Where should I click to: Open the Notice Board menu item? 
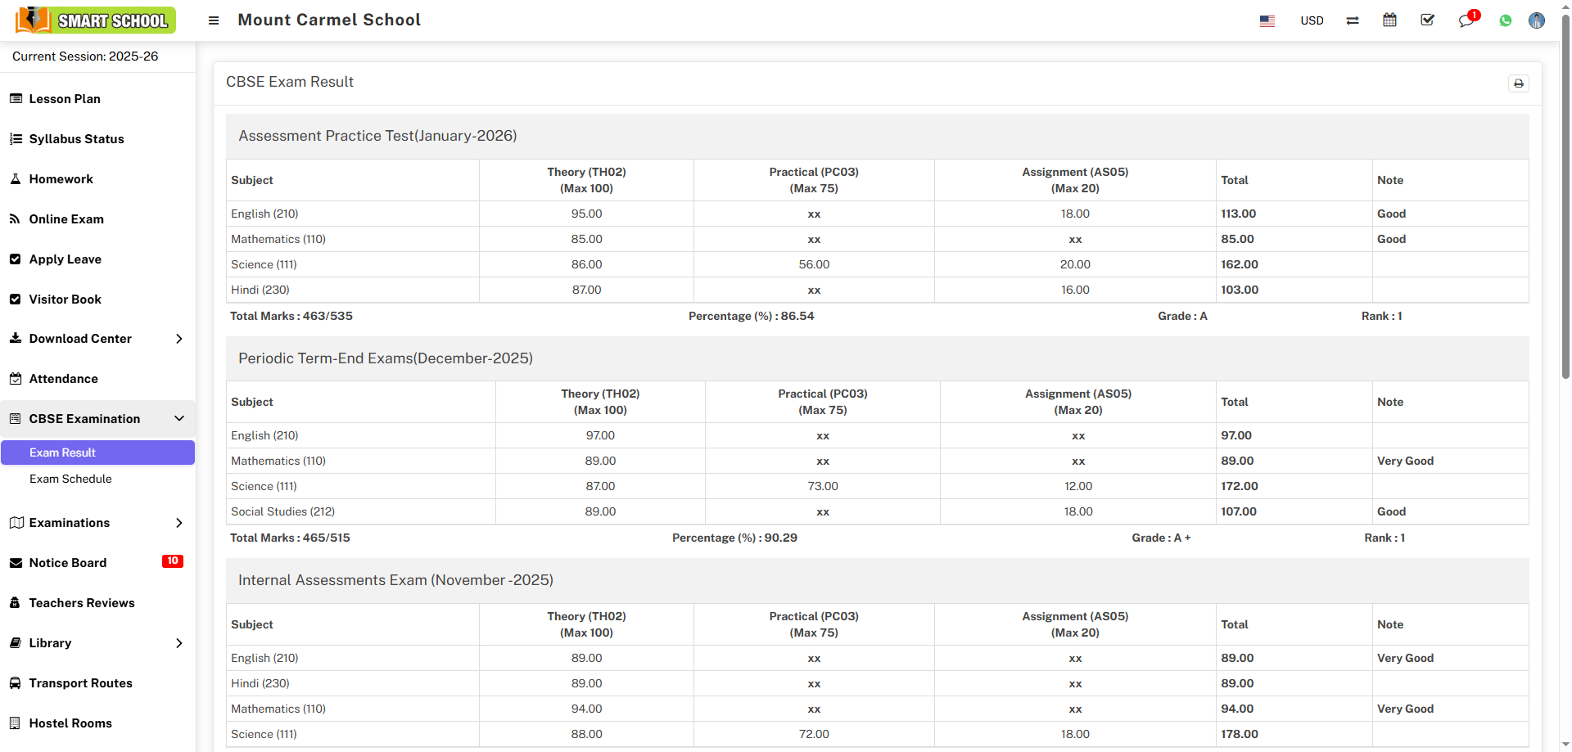(68, 563)
